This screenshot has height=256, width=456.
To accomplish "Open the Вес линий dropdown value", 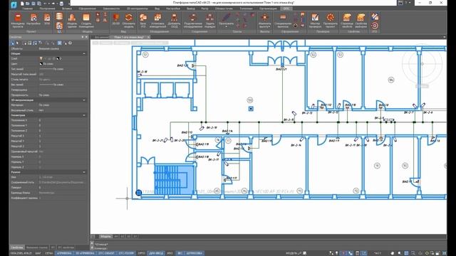I will coord(62,85).
